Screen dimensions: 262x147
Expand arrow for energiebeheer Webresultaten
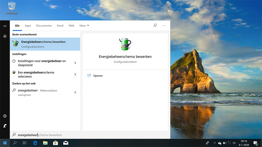(x=75, y=92)
